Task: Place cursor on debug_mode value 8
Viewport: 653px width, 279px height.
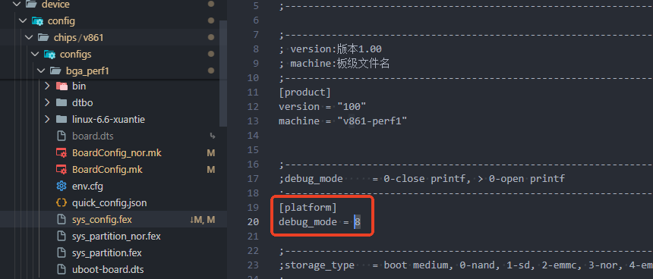Action: coord(358,222)
